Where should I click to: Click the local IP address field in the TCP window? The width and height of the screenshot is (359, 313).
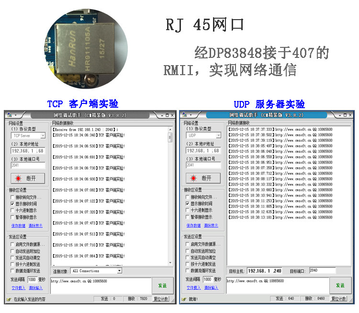point(28,151)
